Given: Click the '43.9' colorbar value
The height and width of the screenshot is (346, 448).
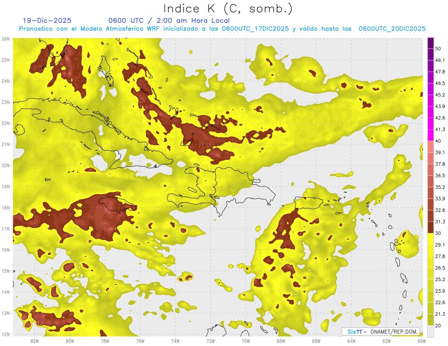Looking at the screenshot, I should pyautogui.click(x=440, y=106).
